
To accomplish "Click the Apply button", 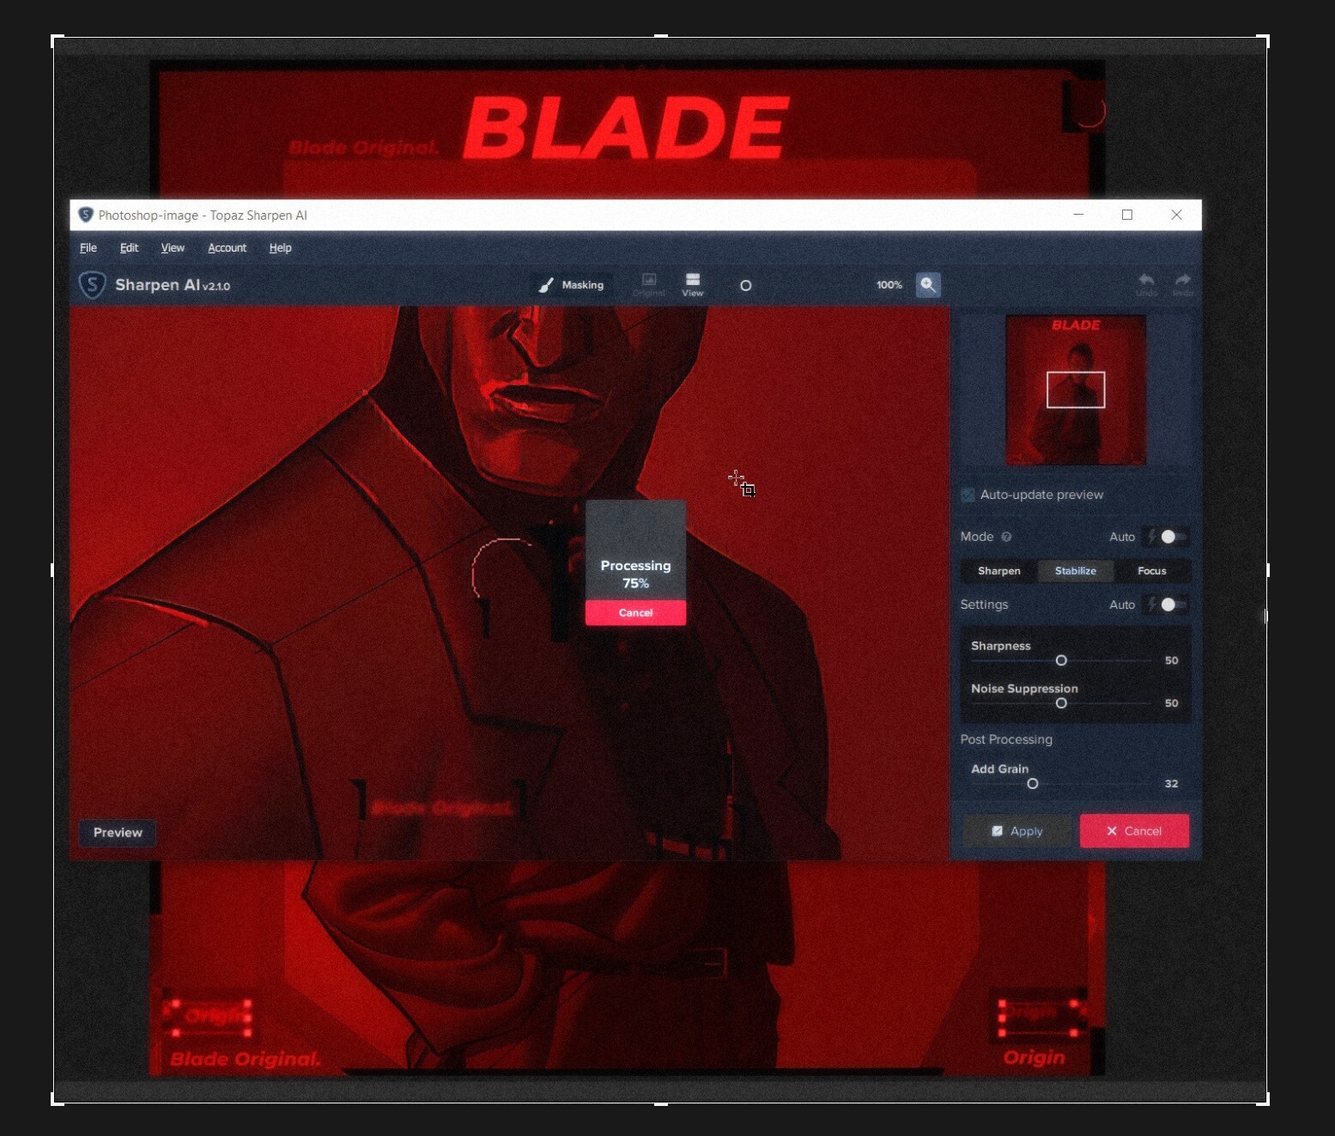I will pos(1016,831).
